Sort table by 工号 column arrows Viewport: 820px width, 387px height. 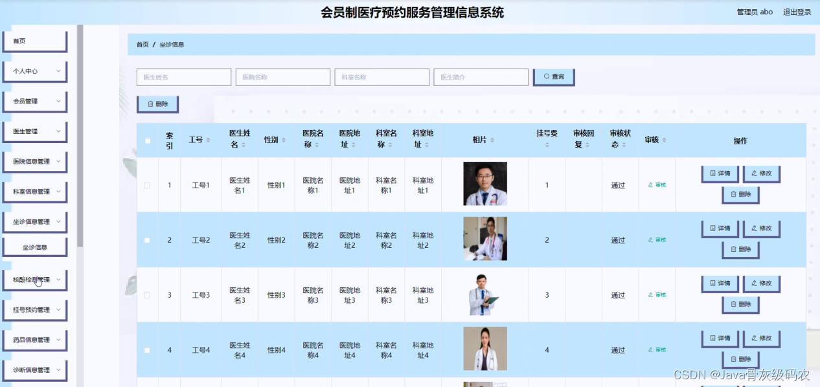click(x=208, y=140)
